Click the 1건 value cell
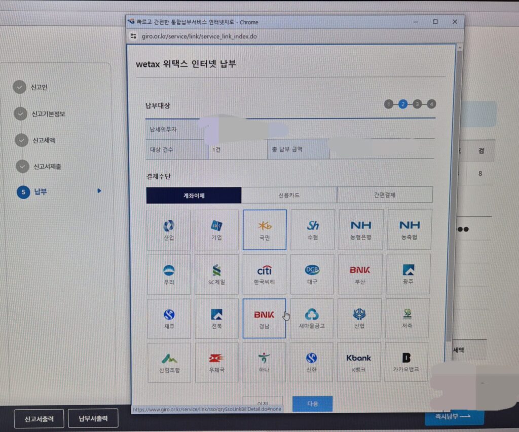519x432 pixels. pyautogui.click(x=216, y=150)
